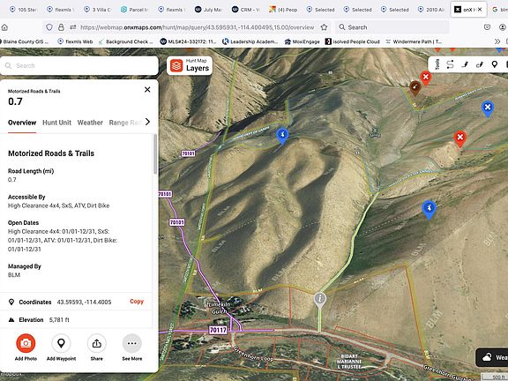
Task: Select the blue deer marker by the upper trail junction
Action: pyautogui.click(x=282, y=135)
